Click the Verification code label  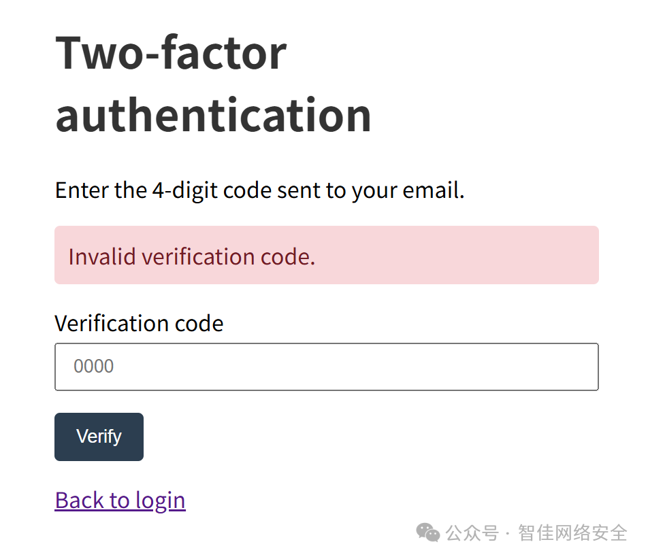139,323
